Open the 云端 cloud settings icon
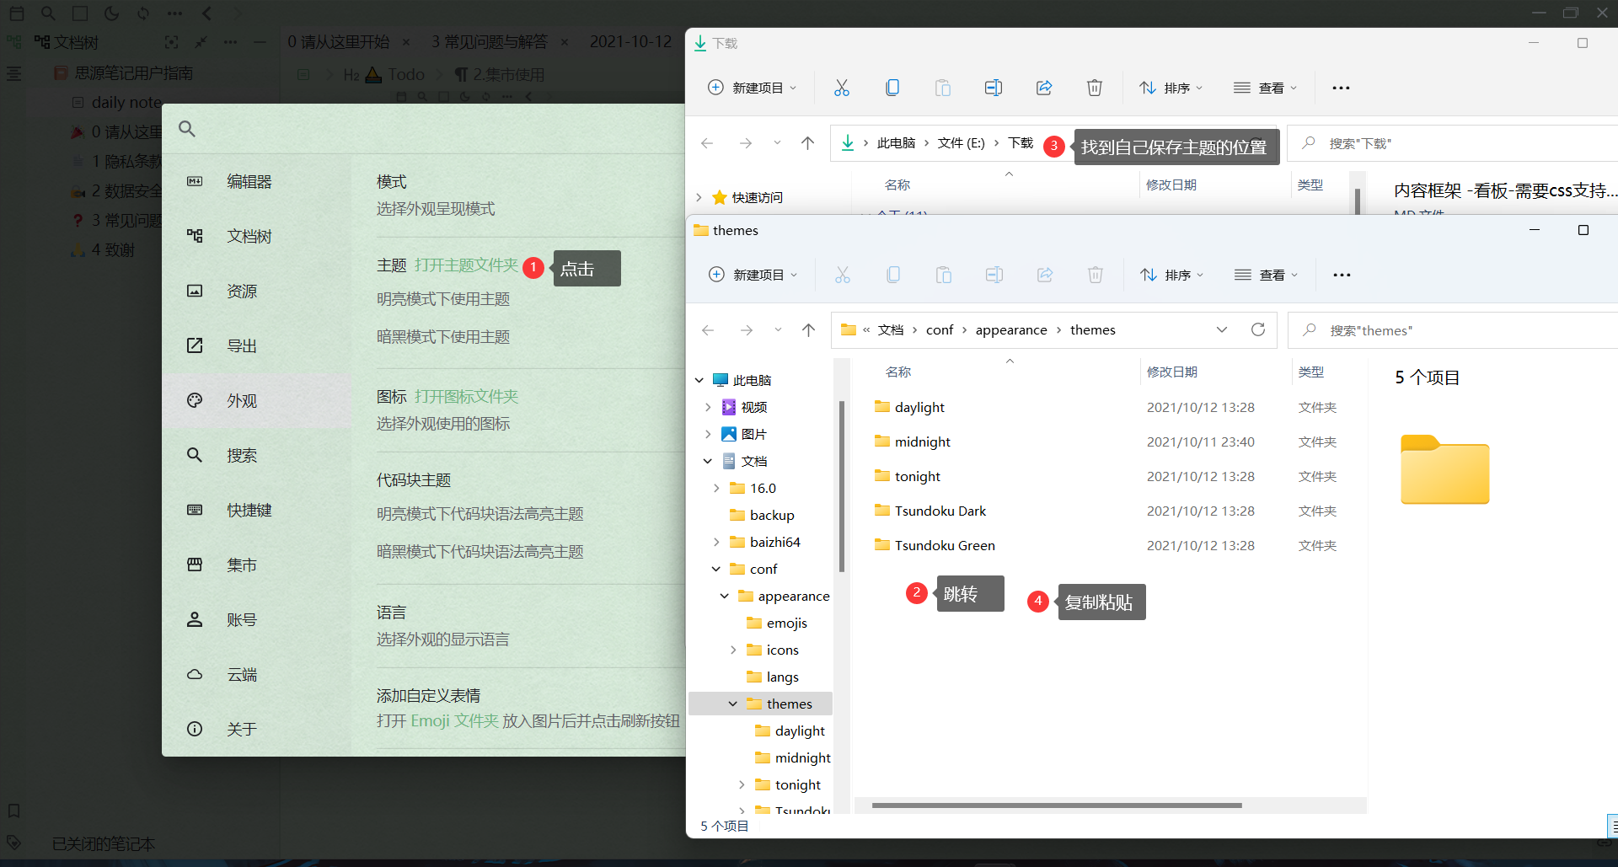Image resolution: width=1618 pixels, height=867 pixels. coord(195,674)
